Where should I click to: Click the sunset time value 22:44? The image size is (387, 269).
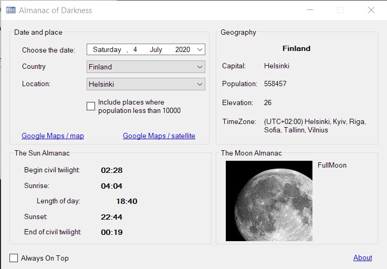(111, 216)
